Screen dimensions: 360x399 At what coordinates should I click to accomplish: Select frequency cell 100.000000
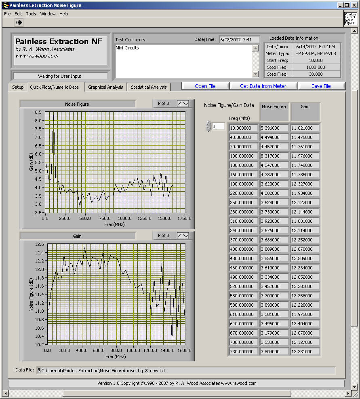click(x=243, y=156)
